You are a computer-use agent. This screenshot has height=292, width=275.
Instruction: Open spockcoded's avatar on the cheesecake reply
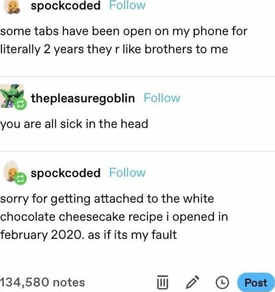pyautogui.click(x=12, y=171)
